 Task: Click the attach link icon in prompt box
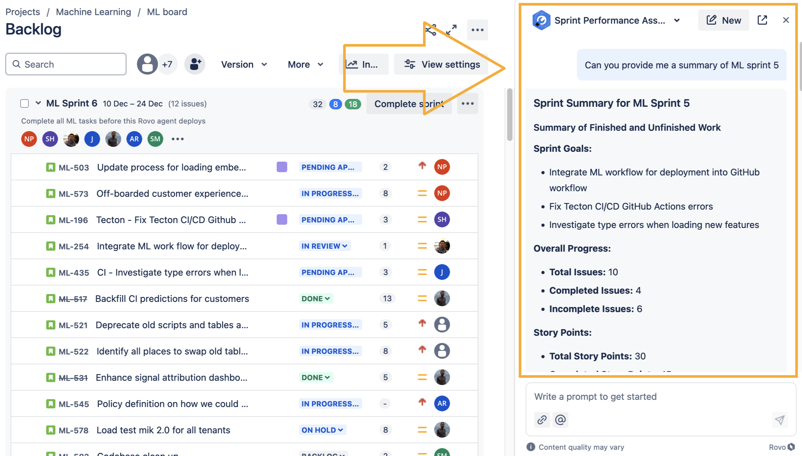[542, 420]
